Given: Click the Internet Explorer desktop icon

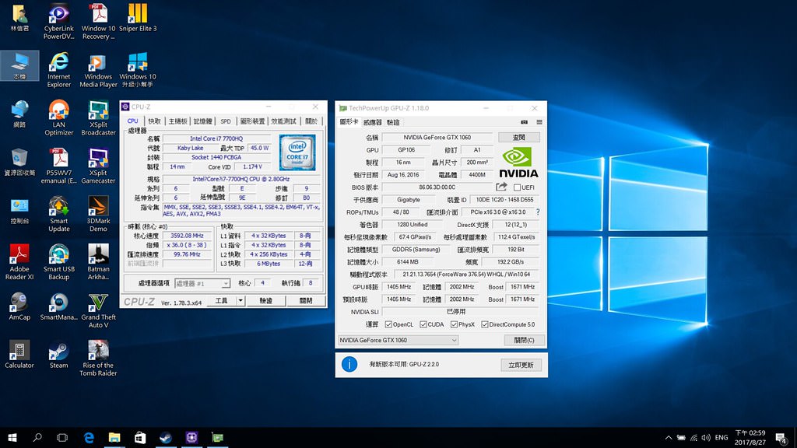Looking at the screenshot, I should (59, 69).
